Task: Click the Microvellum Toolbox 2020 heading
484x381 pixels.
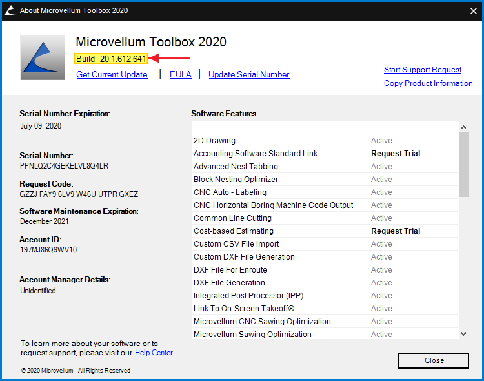Action: click(151, 42)
